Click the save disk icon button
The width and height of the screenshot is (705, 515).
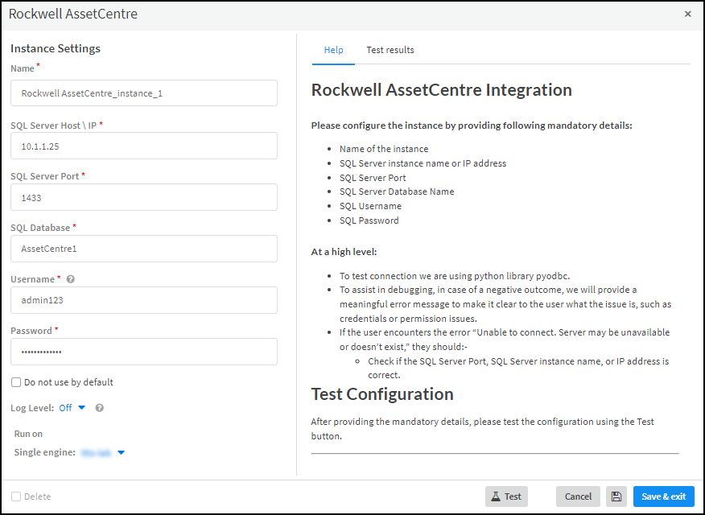coord(617,496)
